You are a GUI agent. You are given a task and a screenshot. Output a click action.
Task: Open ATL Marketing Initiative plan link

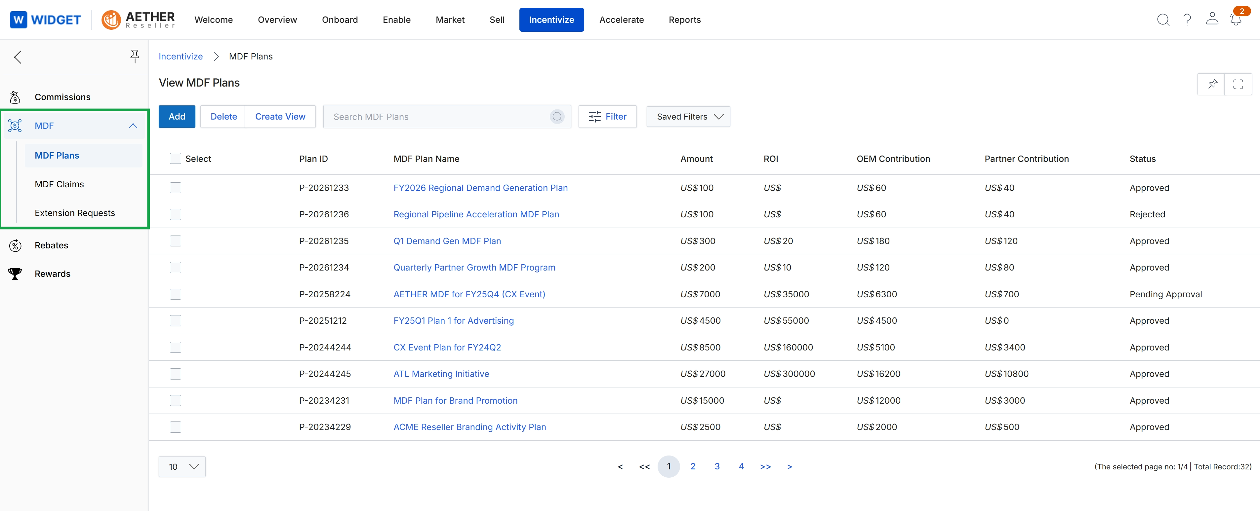click(441, 374)
